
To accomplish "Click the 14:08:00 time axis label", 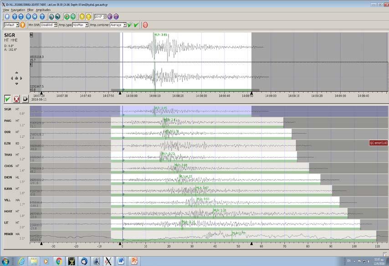I will click(x=132, y=96).
